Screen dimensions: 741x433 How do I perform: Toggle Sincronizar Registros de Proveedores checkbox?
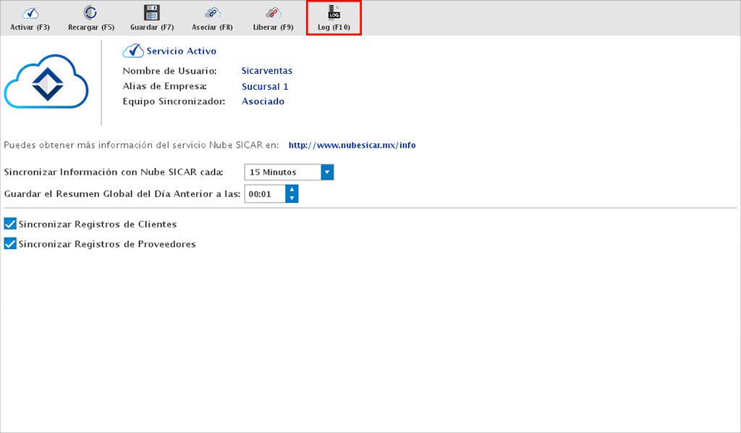(10, 244)
